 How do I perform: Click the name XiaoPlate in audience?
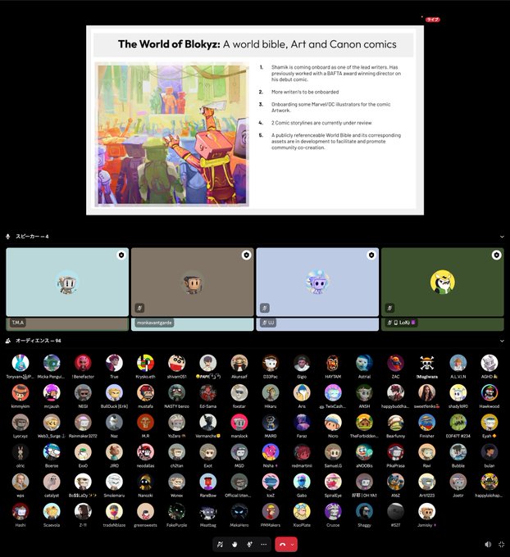(302, 525)
